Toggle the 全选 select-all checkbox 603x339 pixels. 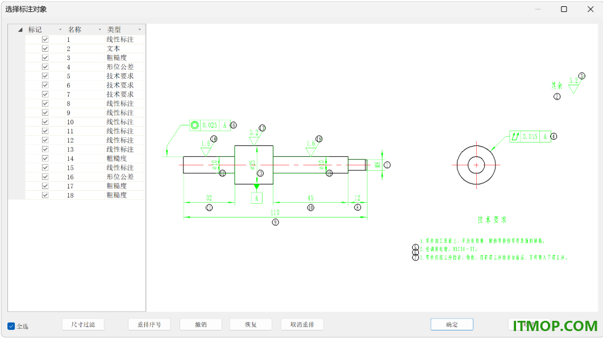click(11, 327)
